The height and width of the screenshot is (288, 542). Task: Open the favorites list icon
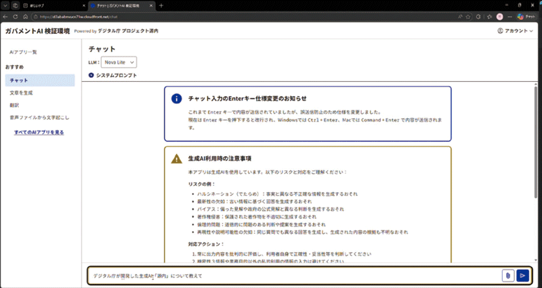pyautogui.click(x=489, y=16)
